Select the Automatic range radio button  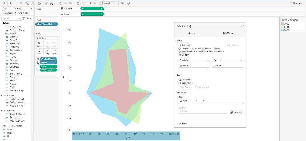pyautogui.click(x=180, y=45)
